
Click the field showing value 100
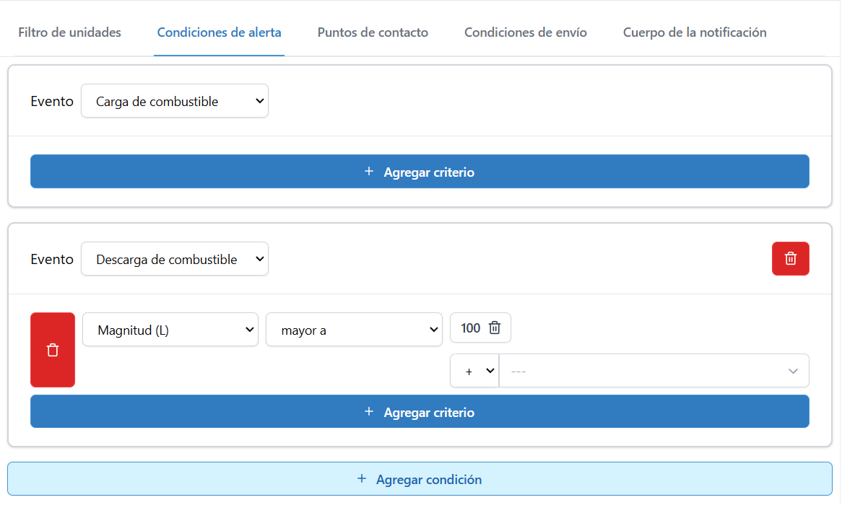470,328
